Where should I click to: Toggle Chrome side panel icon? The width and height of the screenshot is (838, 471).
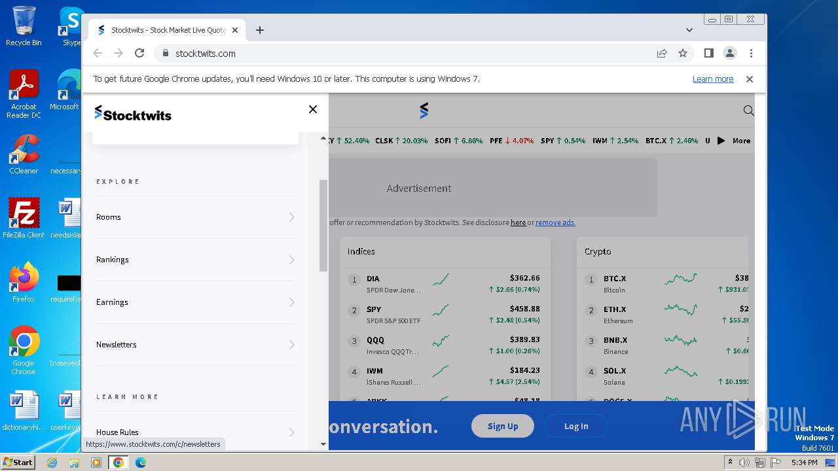tap(708, 53)
